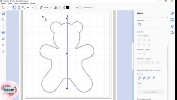Image resolution: width=177 pixels, height=100 pixels.
Task: Click the distribute objects vertically icon
Action: coord(144,54)
